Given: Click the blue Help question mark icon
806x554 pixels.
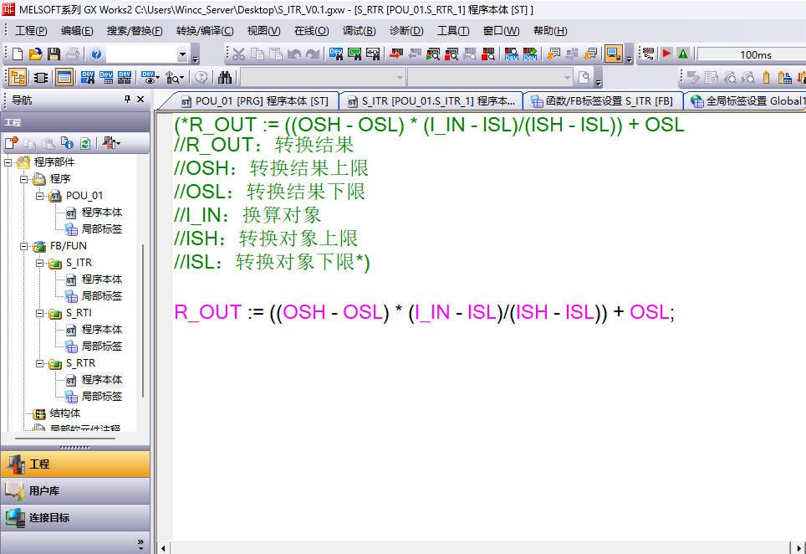Looking at the screenshot, I should (96, 54).
